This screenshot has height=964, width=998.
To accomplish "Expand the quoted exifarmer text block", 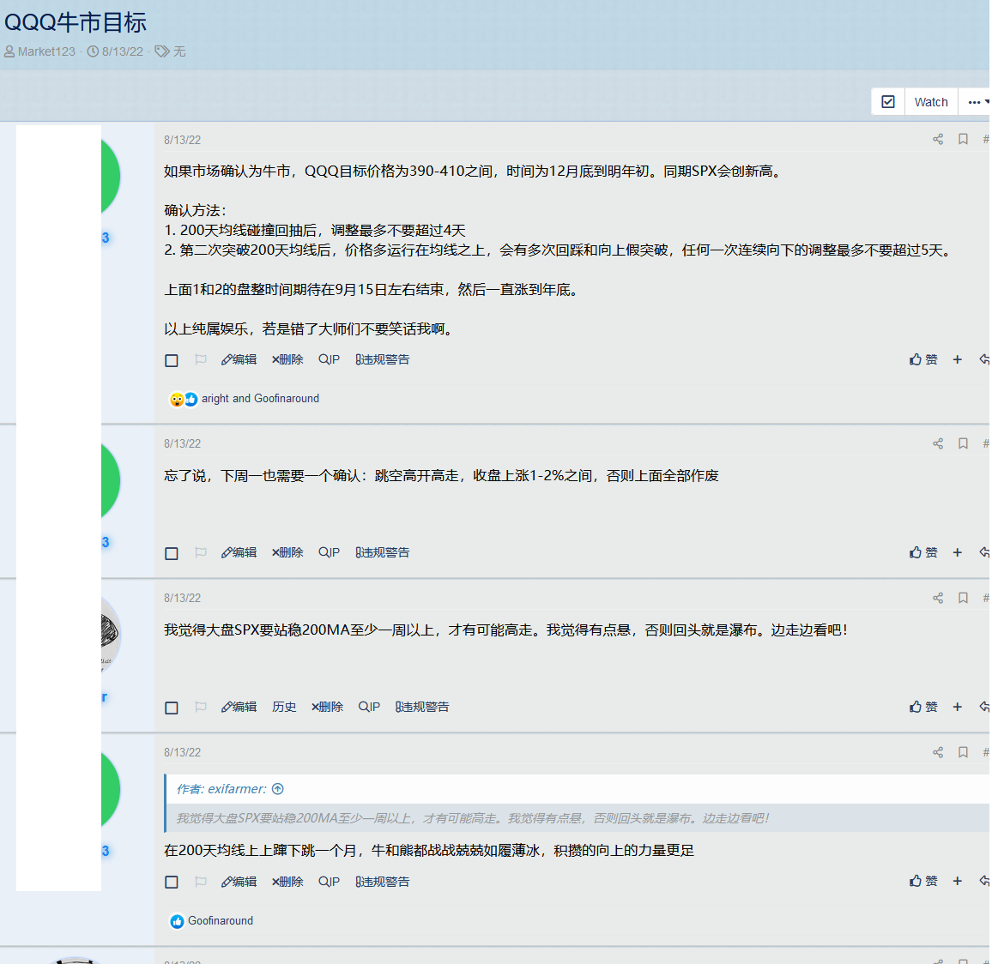I will (x=577, y=818).
